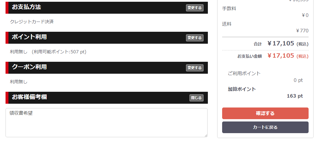This screenshot has height=141, width=315.
Task: Go back with the カートに戻る button
Action: click(x=265, y=127)
